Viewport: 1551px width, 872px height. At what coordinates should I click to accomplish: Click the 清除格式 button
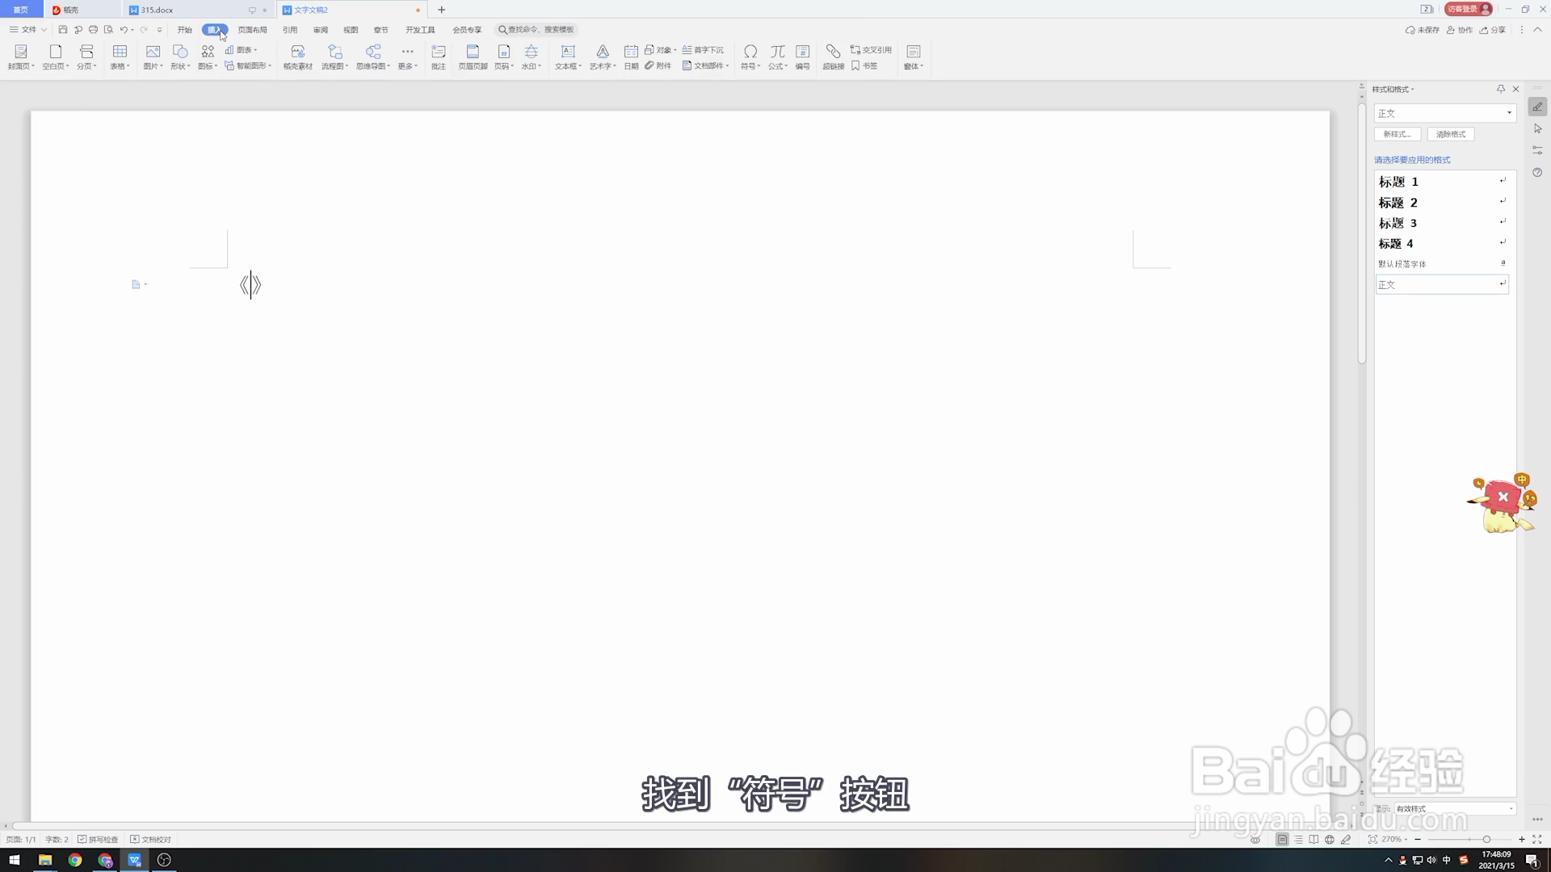pos(1450,134)
